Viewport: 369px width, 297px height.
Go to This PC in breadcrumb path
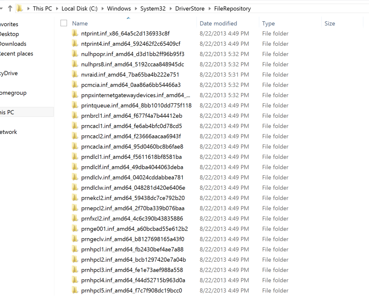pyautogui.click(x=42, y=9)
